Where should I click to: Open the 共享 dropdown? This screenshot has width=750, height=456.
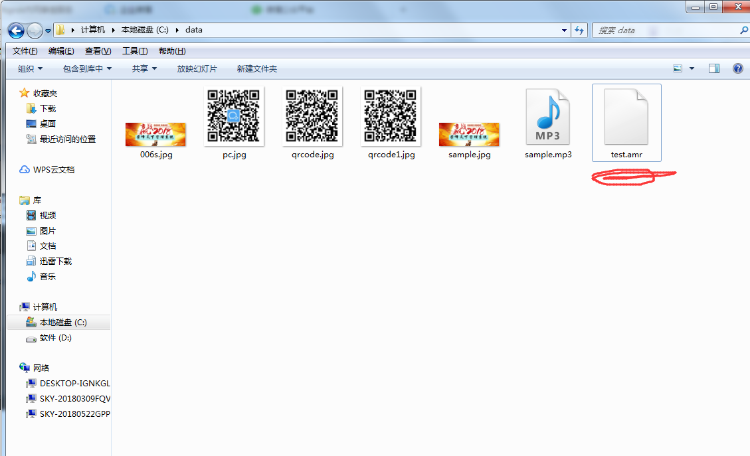(x=144, y=69)
